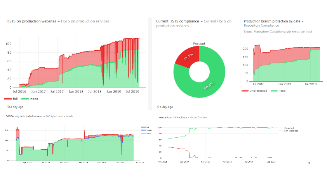This screenshot has width=327, height=183.
Task: Click '15k' y-axis label on AWS chart
Action: pyautogui.click(x=7, y=130)
